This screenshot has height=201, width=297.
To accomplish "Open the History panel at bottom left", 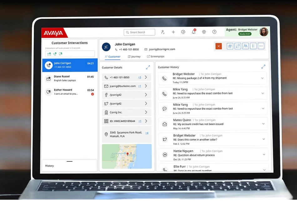I will (69, 166).
